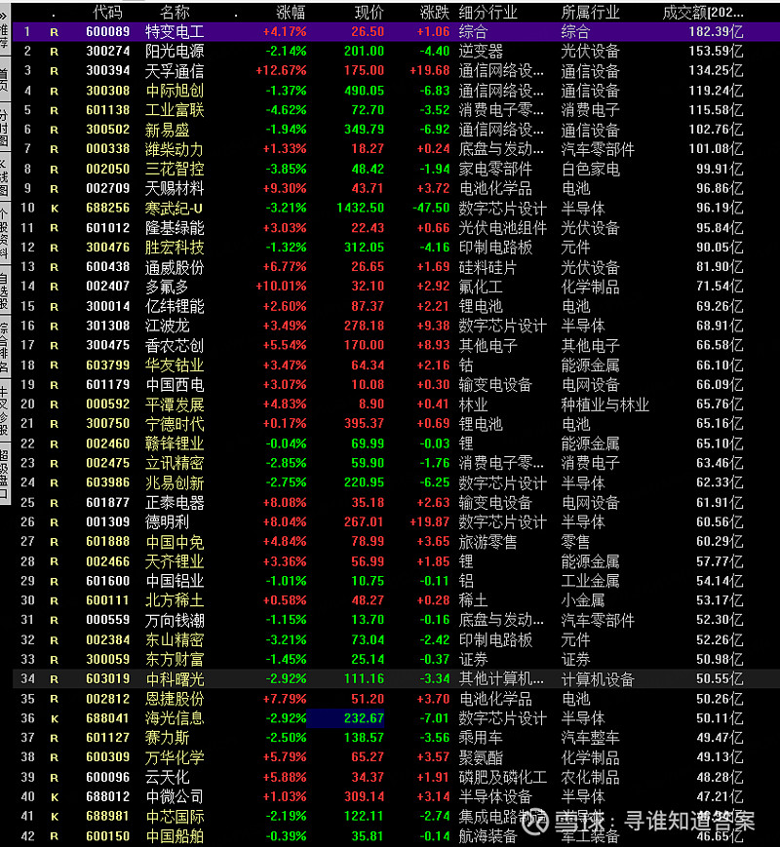Sort by the 细分行业 column header
The width and height of the screenshot is (780, 847).
[488, 12]
